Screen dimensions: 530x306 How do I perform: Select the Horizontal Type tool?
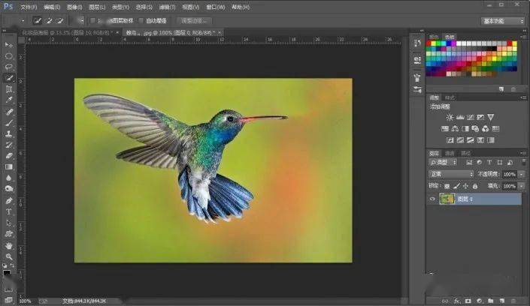point(9,211)
